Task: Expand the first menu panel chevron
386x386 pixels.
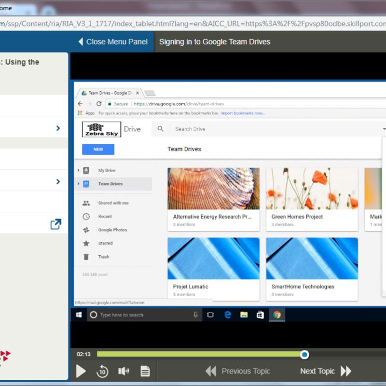Action: pyautogui.click(x=58, y=128)
